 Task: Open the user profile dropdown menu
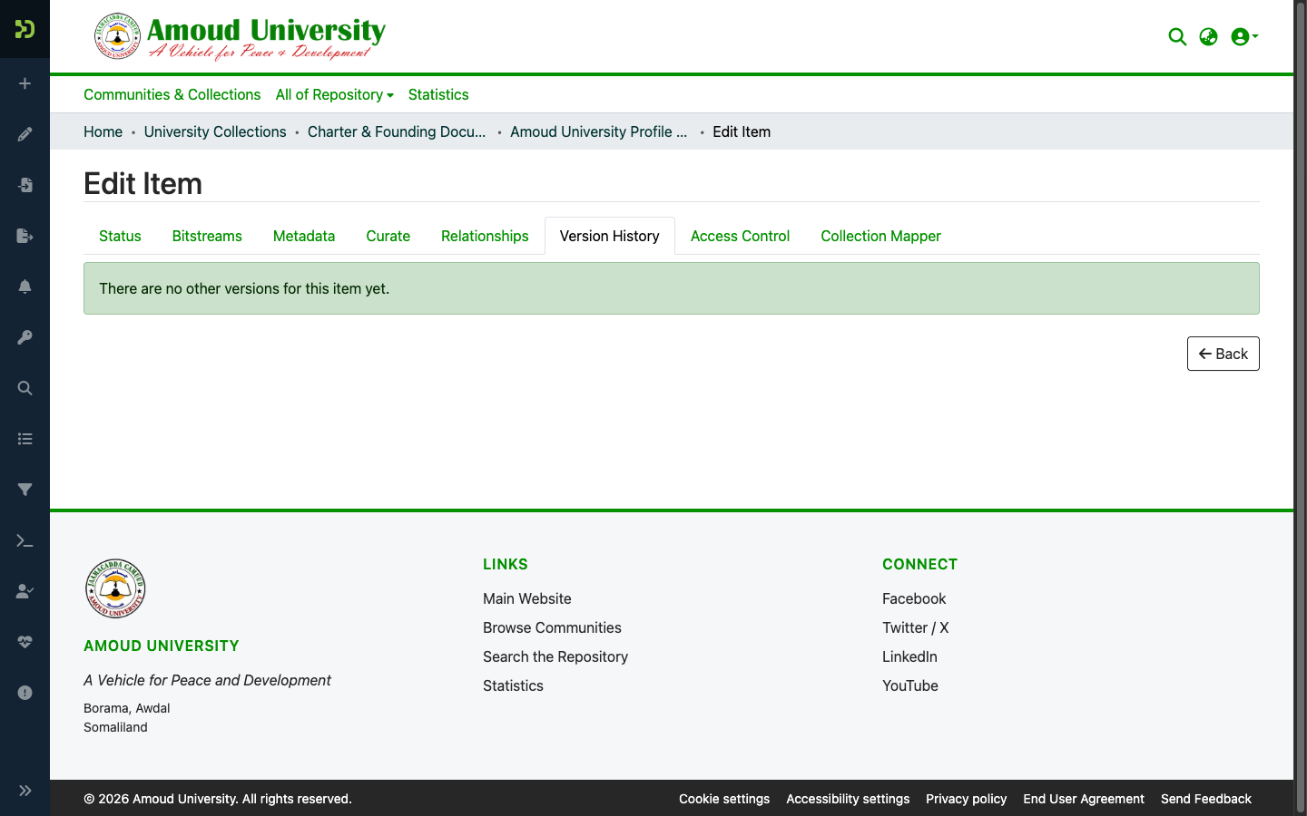point(1244,36)
